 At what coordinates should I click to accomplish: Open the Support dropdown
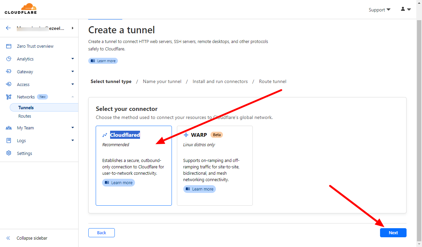379,10
